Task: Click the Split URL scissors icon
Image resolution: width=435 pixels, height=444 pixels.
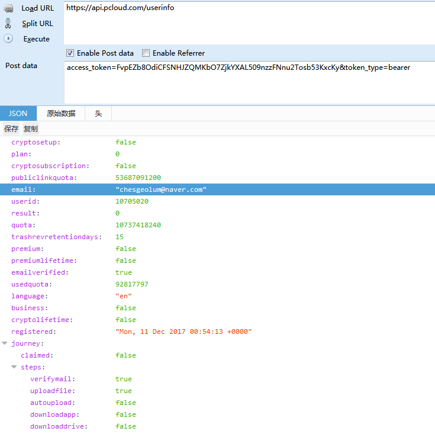Action: pyautogui.click(x=8, y=24)
